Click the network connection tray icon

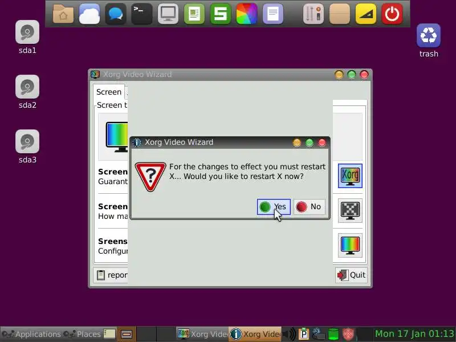(x=318, y=334)
